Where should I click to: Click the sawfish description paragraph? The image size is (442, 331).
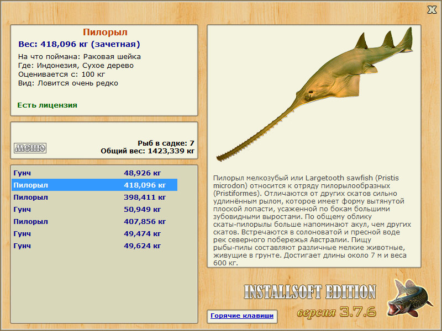[312, 220]
